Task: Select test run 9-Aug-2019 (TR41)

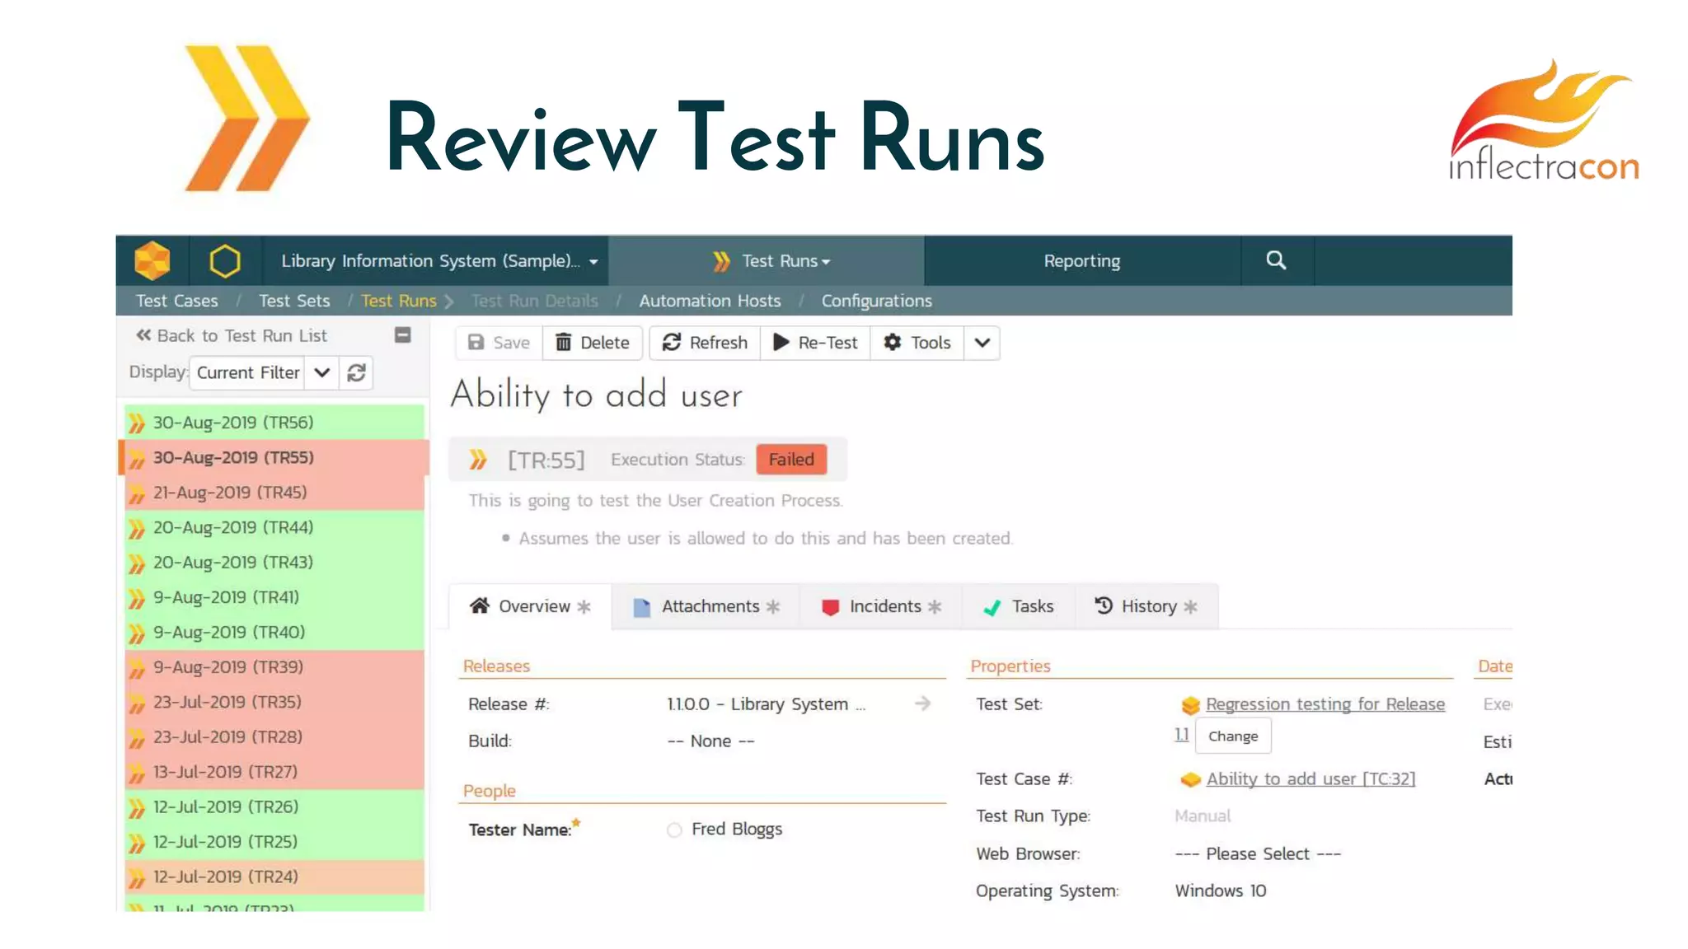Action: coord(274,597)
